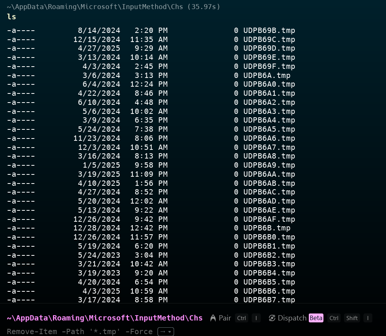Click the Dispatch agent icon
The height and width of the screenshot is (336, 386).
(x=272, y=318)
